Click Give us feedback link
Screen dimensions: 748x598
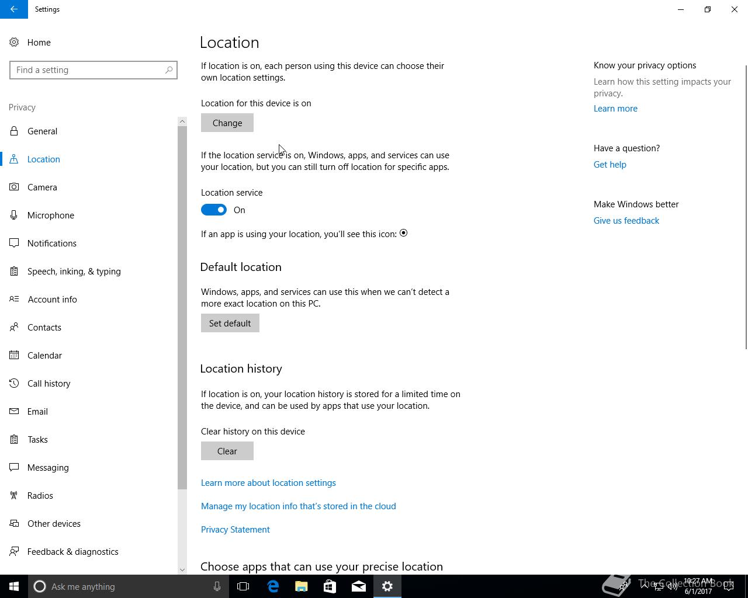click(626, 221)
